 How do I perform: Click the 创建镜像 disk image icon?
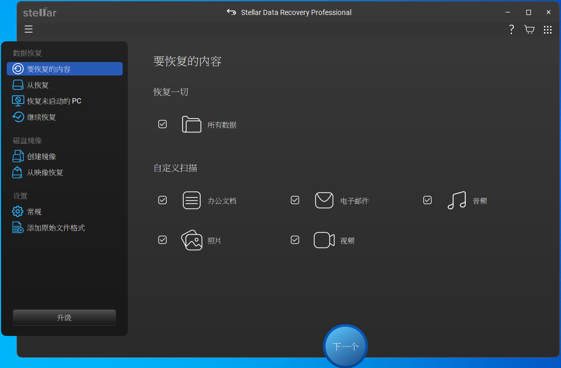point(18,156)
